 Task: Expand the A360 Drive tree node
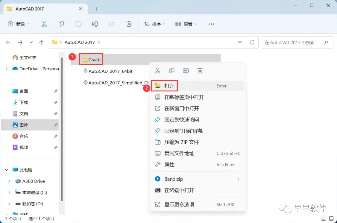click(x=9, y=181)
